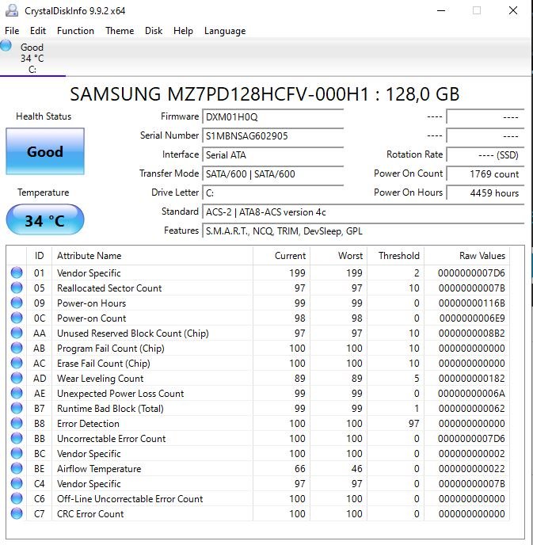
Task: Select the Airflow Temperature attribute name
Action: (x=99, y=469)
